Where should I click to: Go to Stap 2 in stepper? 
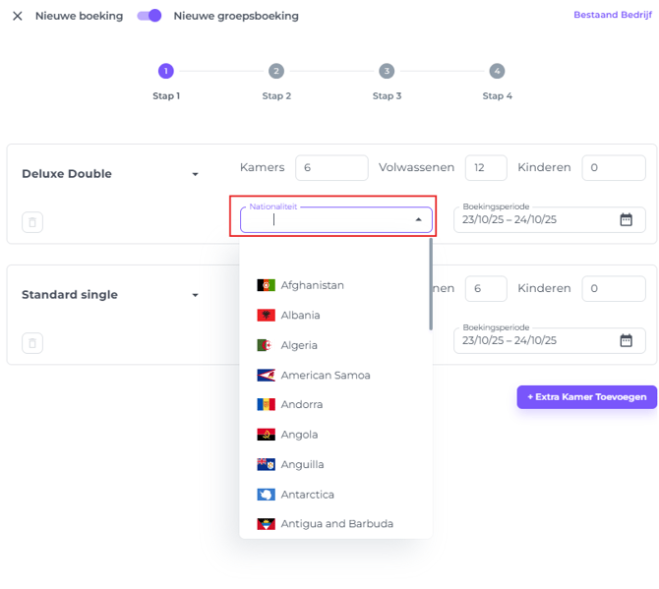[276, 71]
